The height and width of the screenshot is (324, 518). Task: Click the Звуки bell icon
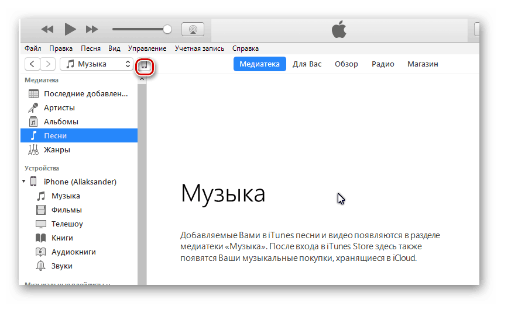coord(40,266)
